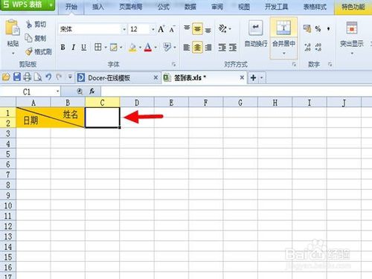
Task: Switch to the 页面布局 (Page Layout) tab
Action: tap(131, 7)
